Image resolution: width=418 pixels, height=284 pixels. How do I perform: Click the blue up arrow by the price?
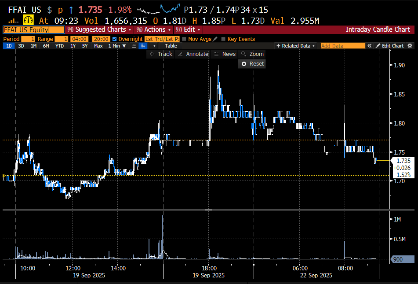(71, 10)
